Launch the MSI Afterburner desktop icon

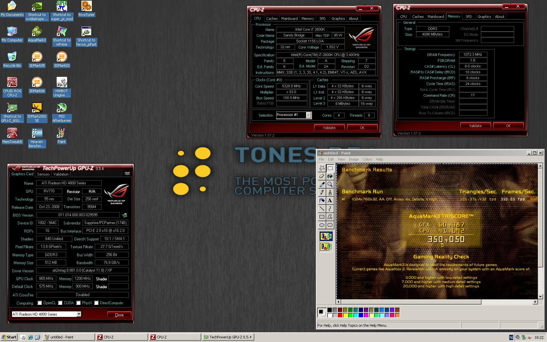[62, 113]
